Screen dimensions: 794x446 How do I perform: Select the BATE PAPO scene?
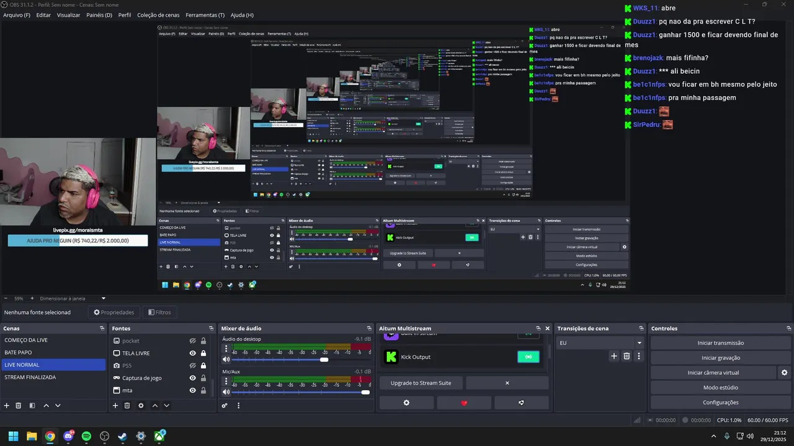tap(53, 352)
